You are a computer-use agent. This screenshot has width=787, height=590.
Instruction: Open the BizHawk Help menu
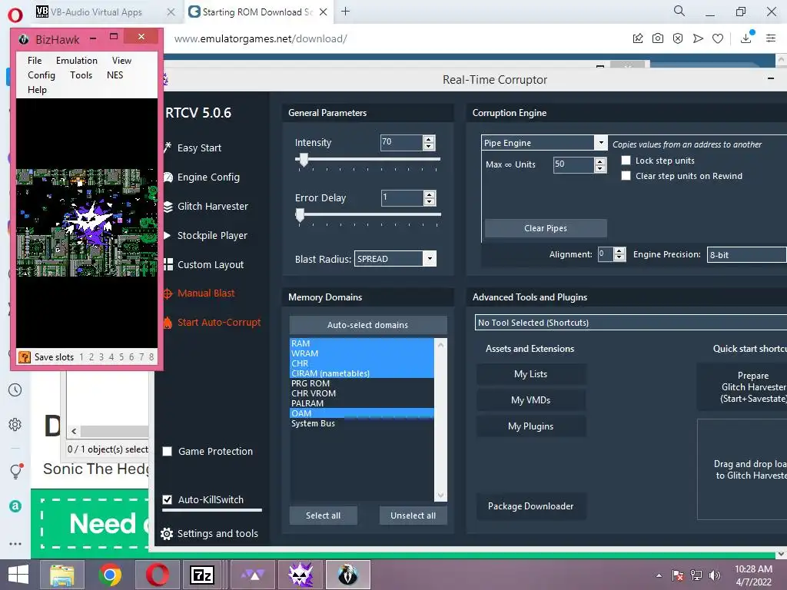point(37,89)
